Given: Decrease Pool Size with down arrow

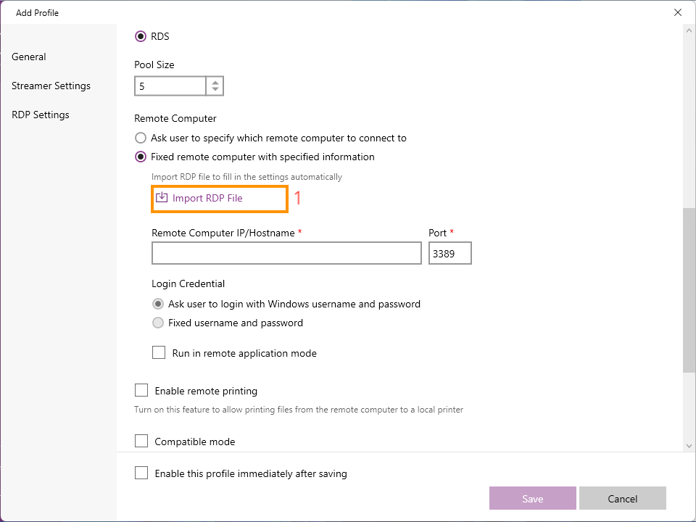Looking at the screenshot, I should click(215, 89).
